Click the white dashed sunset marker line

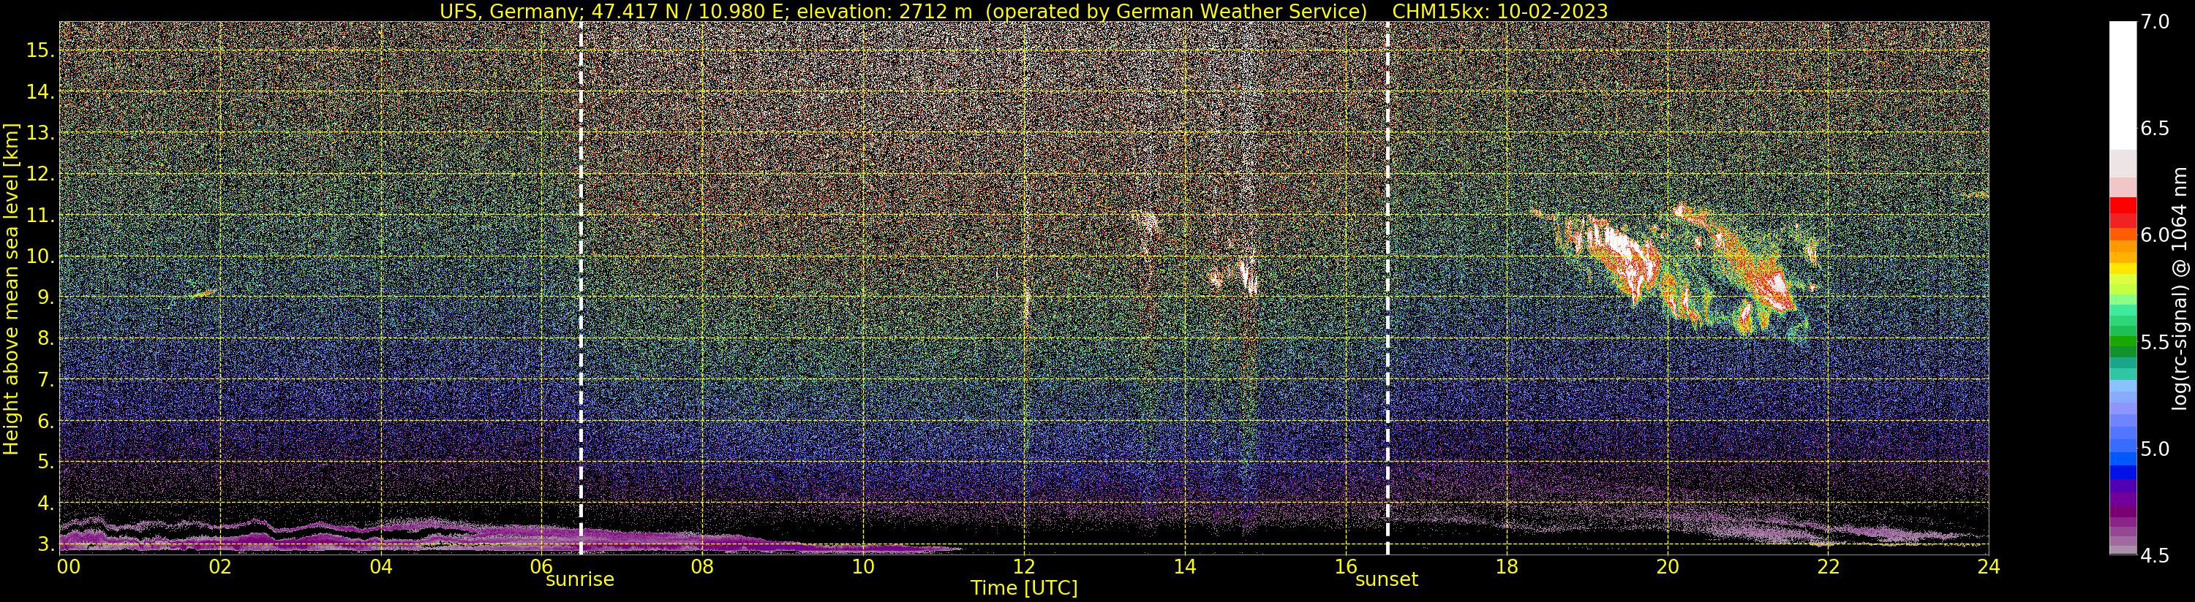click(x=1388, y=288)
